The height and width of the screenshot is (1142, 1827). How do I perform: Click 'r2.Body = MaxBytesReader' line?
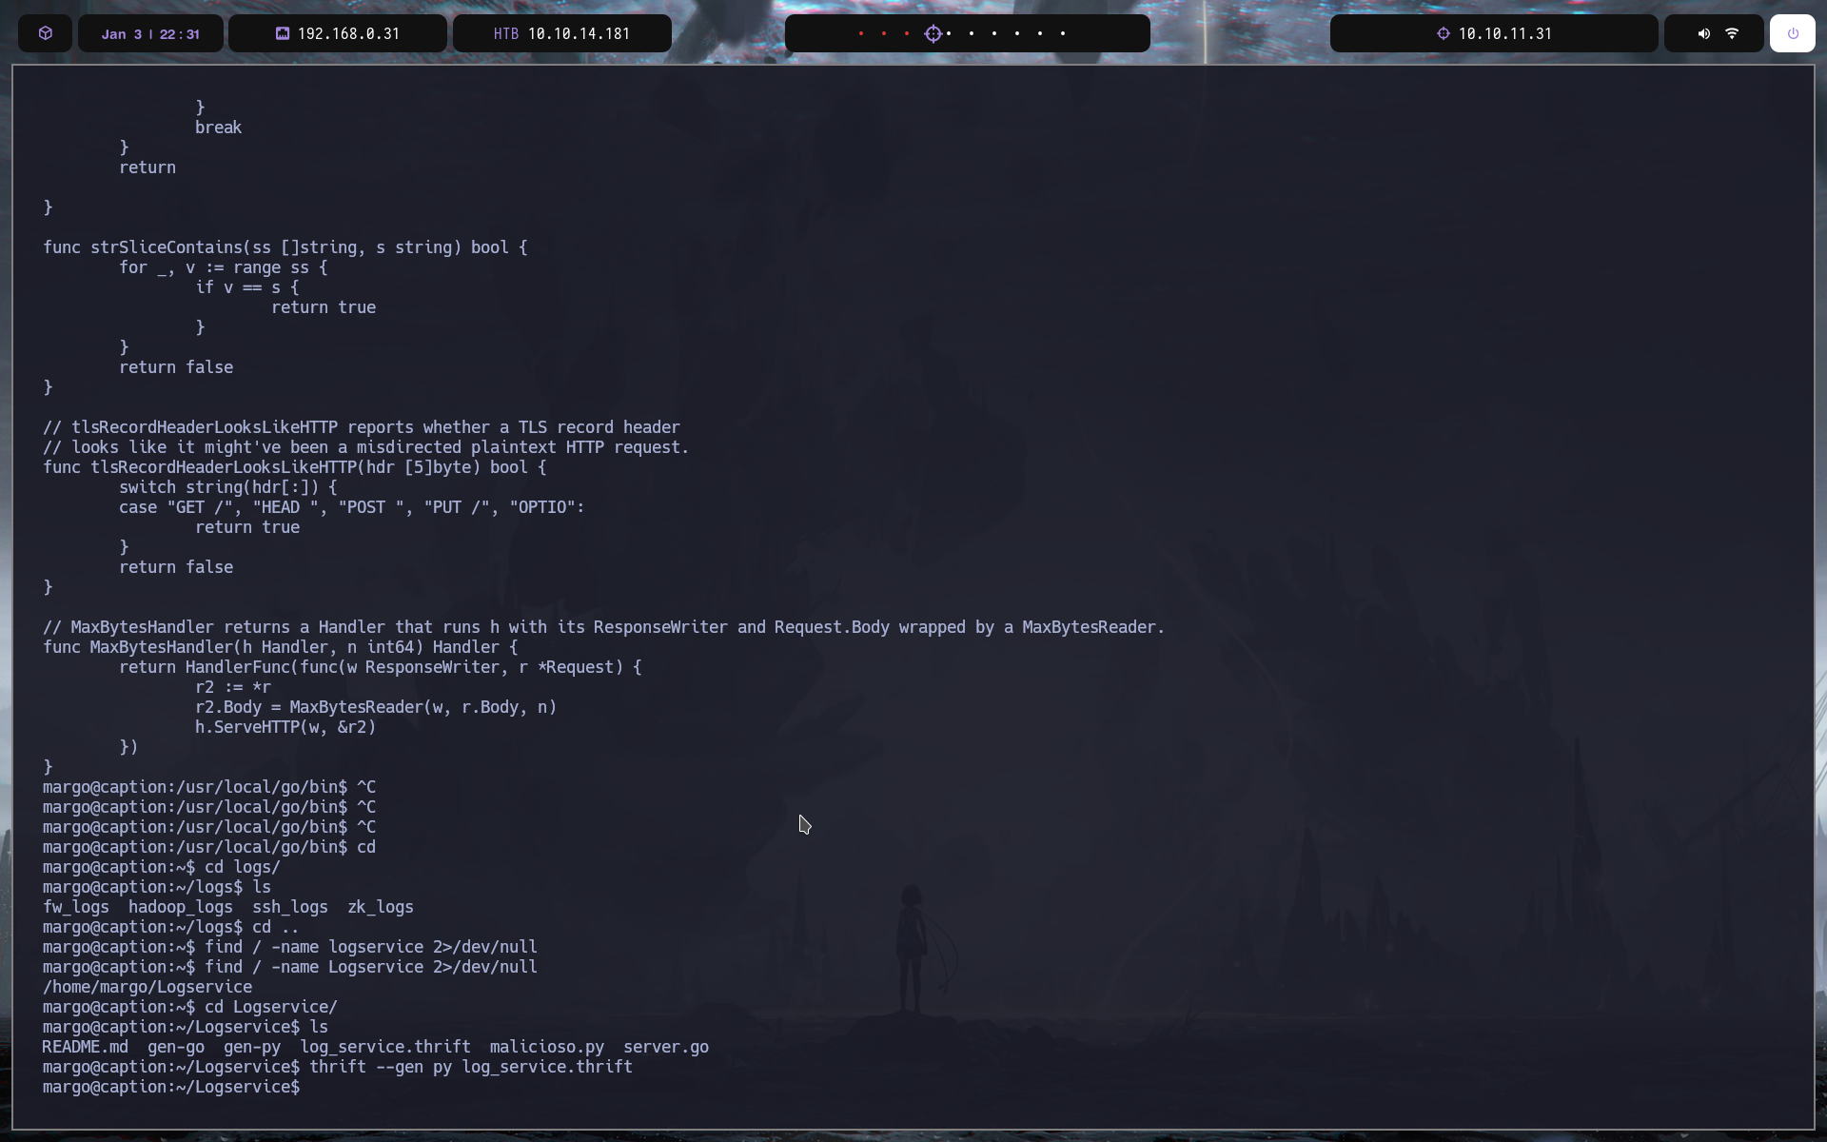click(376, 707)
